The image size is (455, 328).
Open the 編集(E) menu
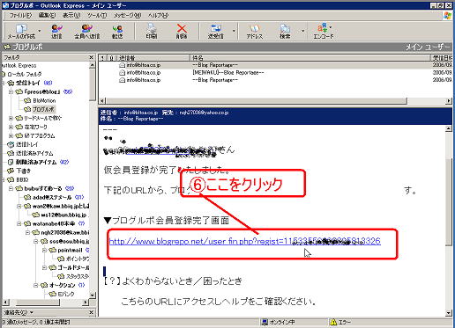(x=47, y=16)
